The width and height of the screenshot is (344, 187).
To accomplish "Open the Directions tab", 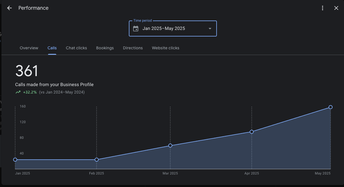I will (133, 48).
